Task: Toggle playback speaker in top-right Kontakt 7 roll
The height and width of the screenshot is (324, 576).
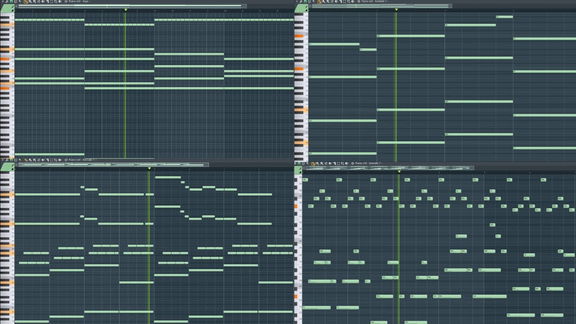Action: click(353, 1)
